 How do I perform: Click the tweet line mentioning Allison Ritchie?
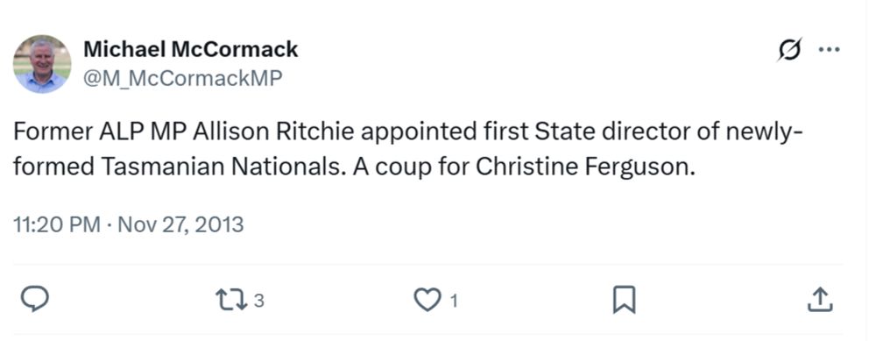pyautogui.click(x=408, y=131)
